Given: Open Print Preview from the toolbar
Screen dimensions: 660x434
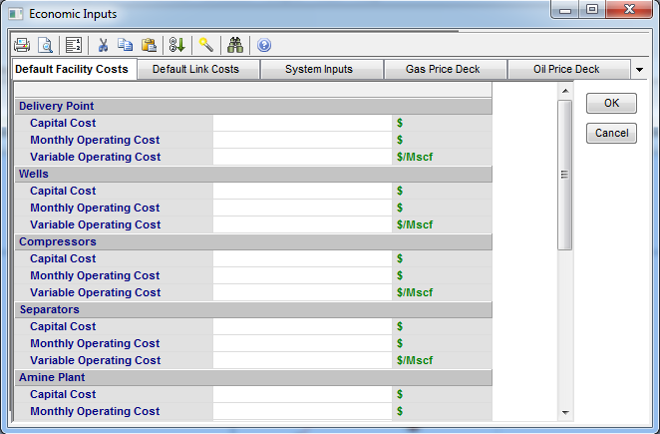Looking at the screenshot, I should pos(45,45).
